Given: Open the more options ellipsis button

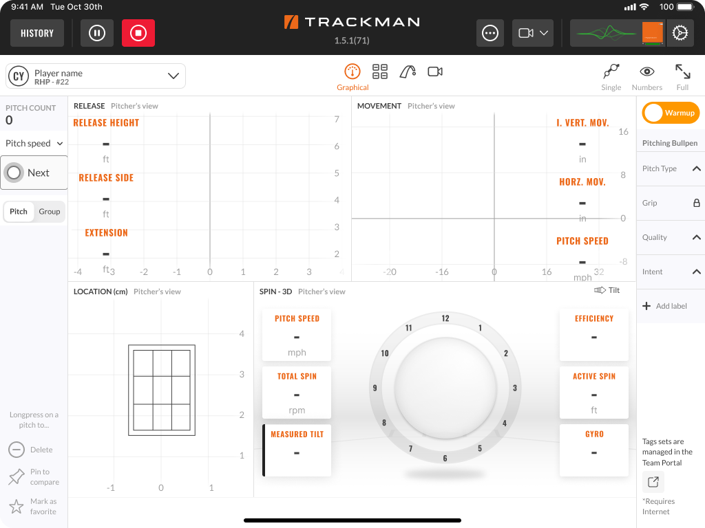Looking at the screenshot, I should point(490,33).
